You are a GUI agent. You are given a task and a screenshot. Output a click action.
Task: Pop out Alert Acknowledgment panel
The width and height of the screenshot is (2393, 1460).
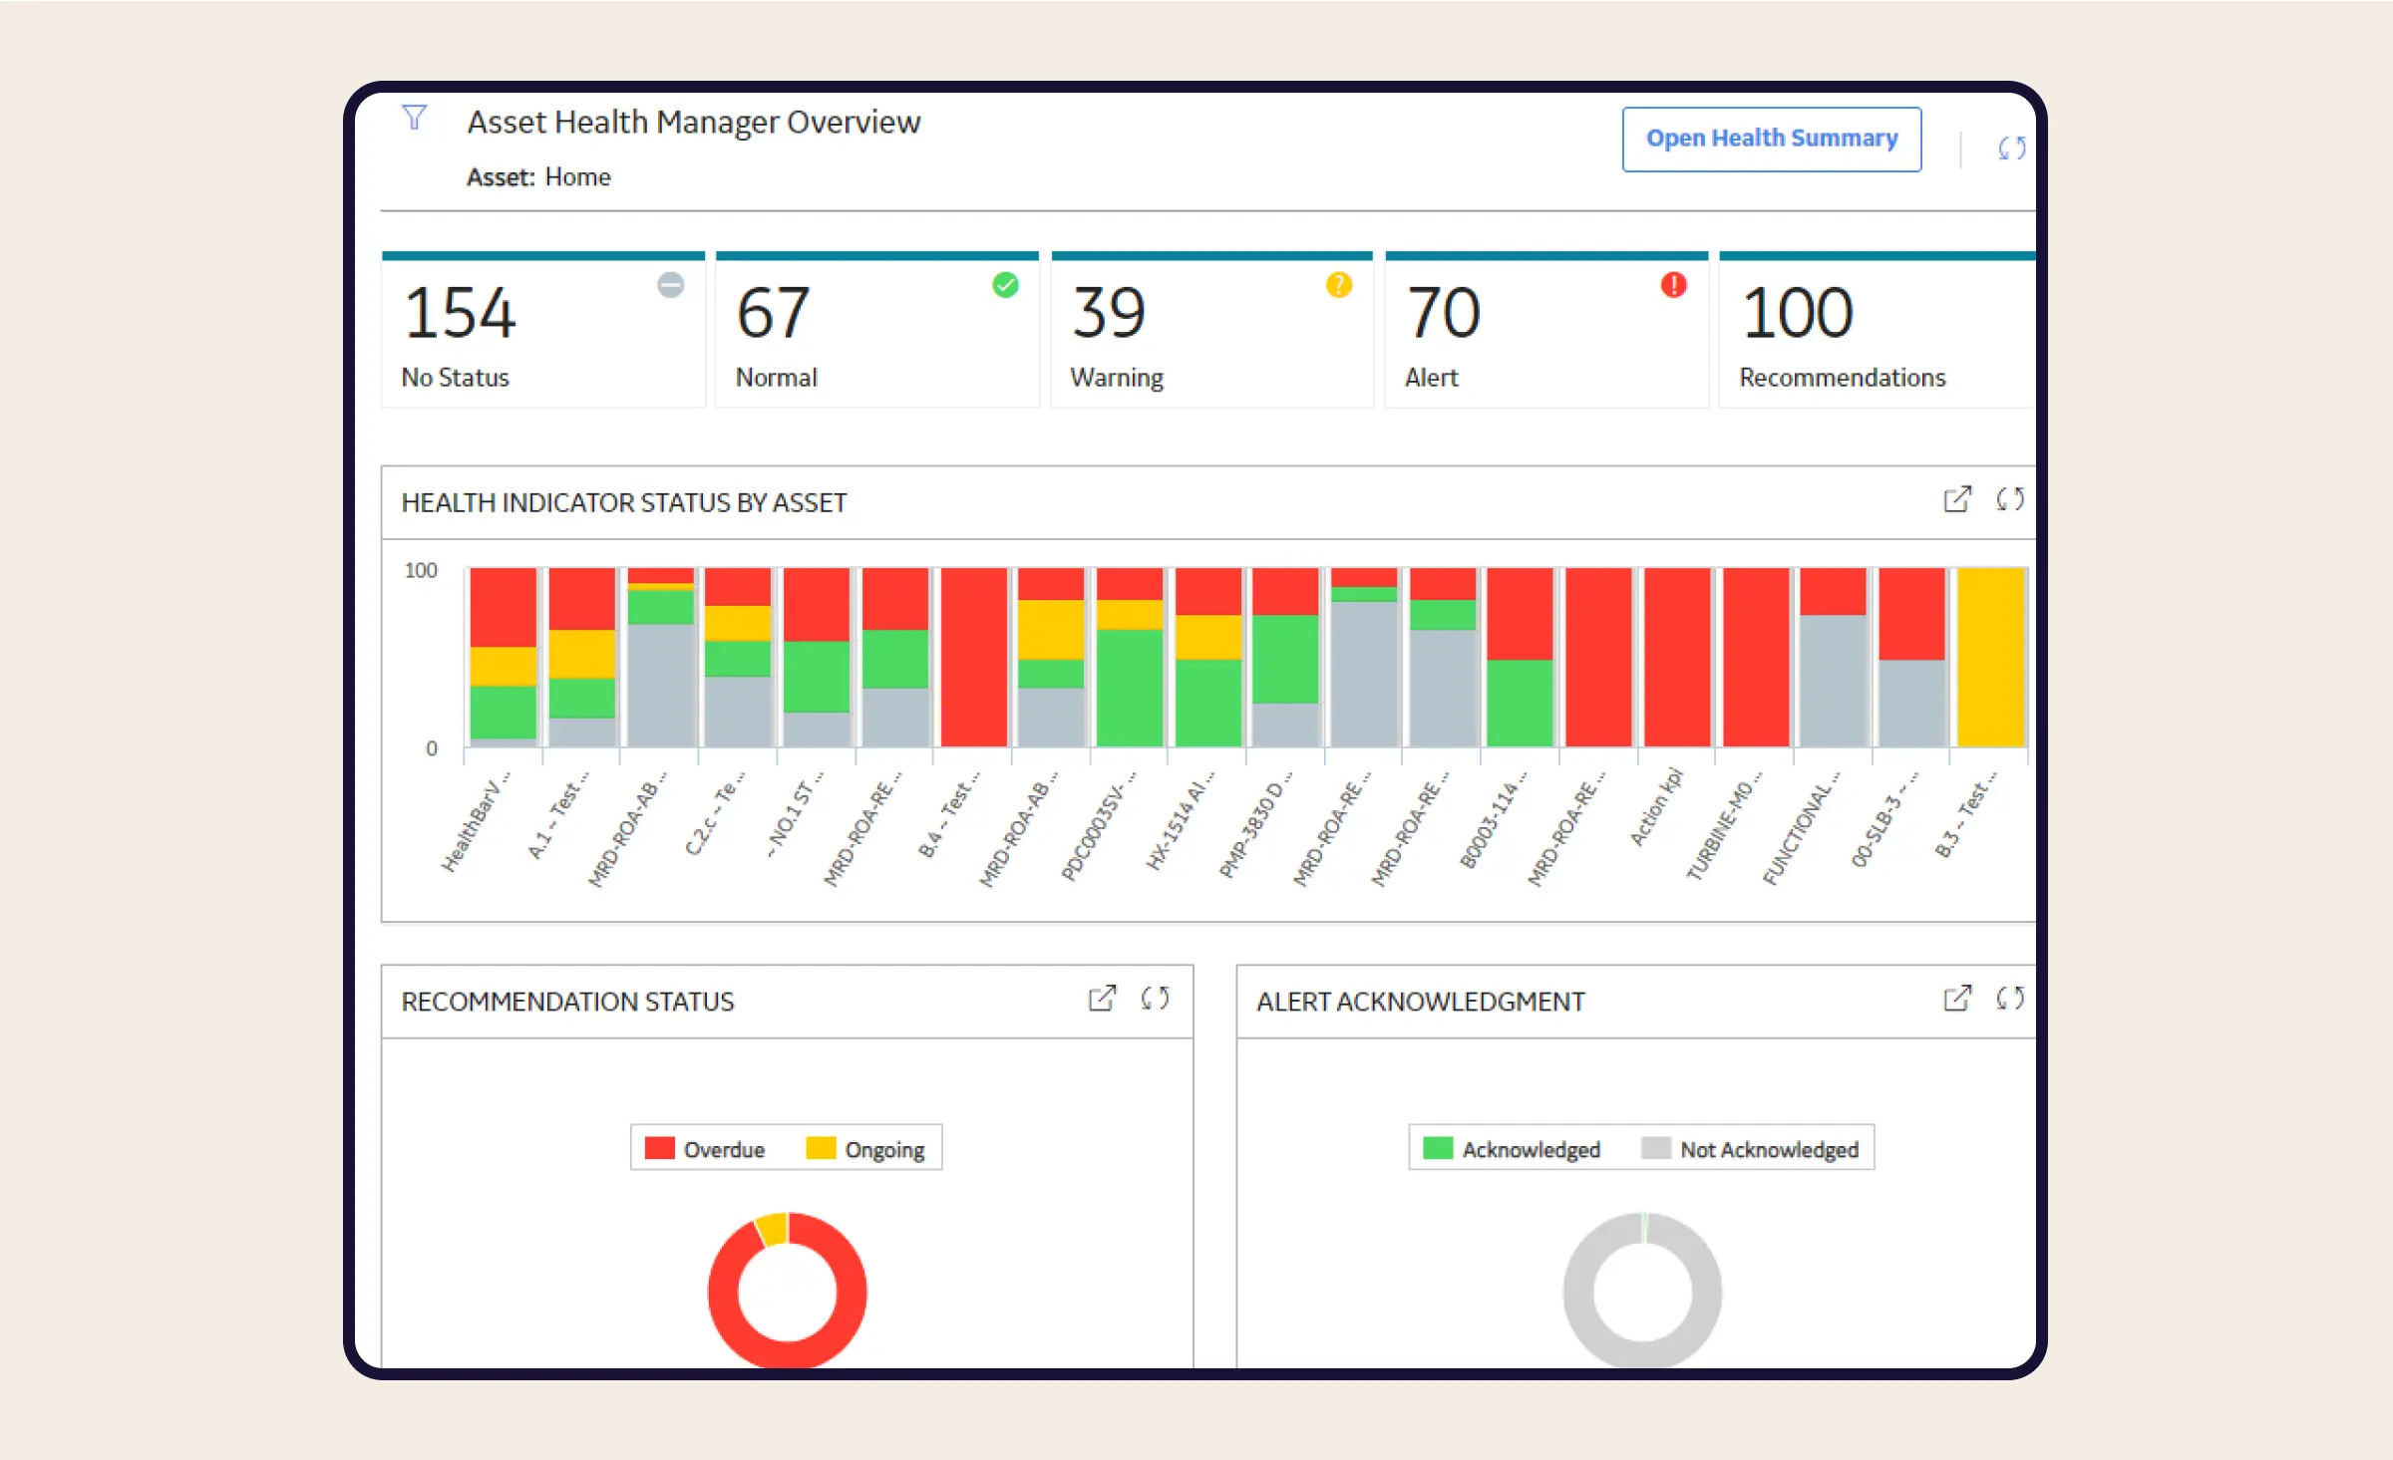1957,999
